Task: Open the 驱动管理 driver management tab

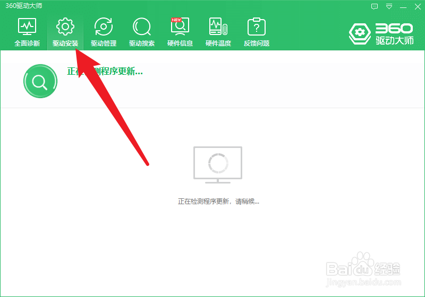Action: pos(104,32)
